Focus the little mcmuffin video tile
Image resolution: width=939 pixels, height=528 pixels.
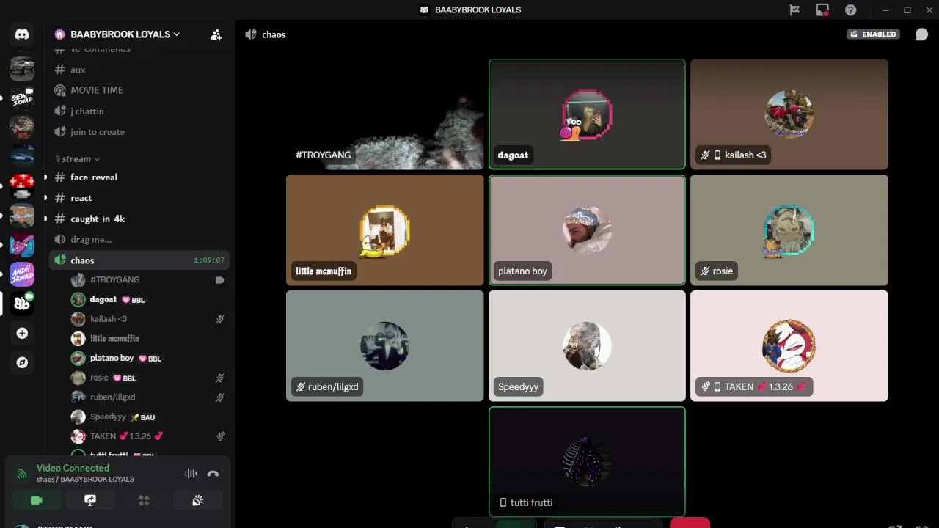pos(385,230)
